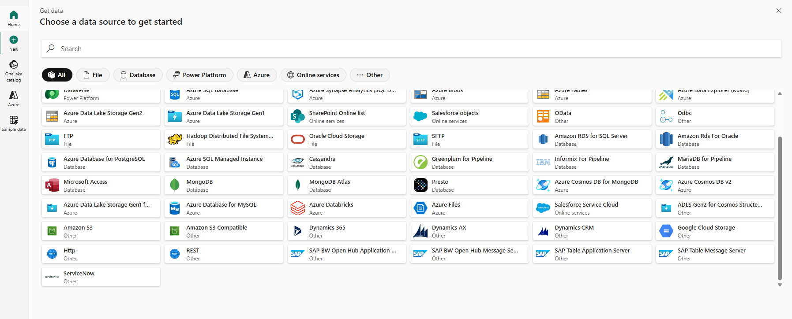Screen dimensions: 792x319
Task: Filter by Database category
Action: pos(138,75)
